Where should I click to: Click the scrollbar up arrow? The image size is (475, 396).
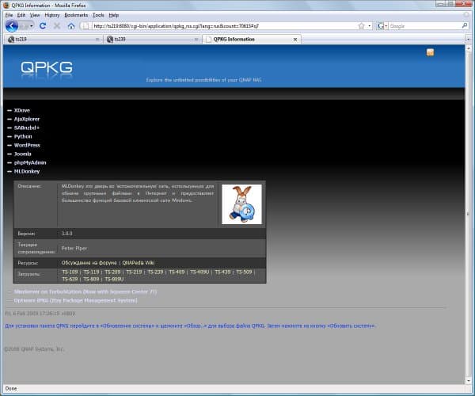coord(469,48)
